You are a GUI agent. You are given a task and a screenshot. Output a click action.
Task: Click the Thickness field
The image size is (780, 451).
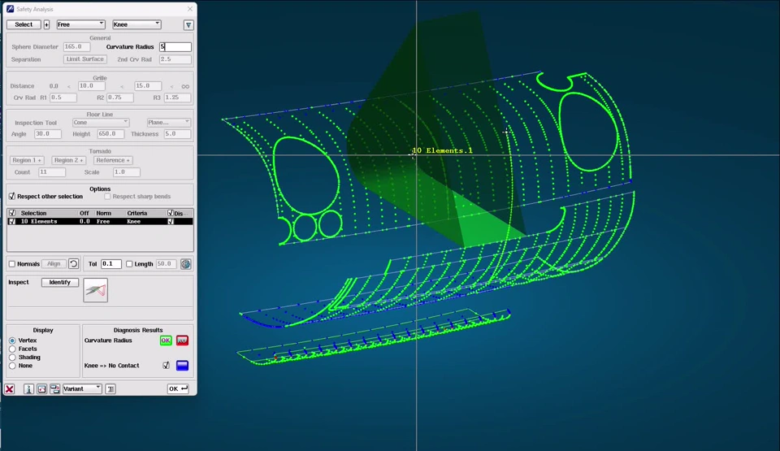click(x=177, y=134)
